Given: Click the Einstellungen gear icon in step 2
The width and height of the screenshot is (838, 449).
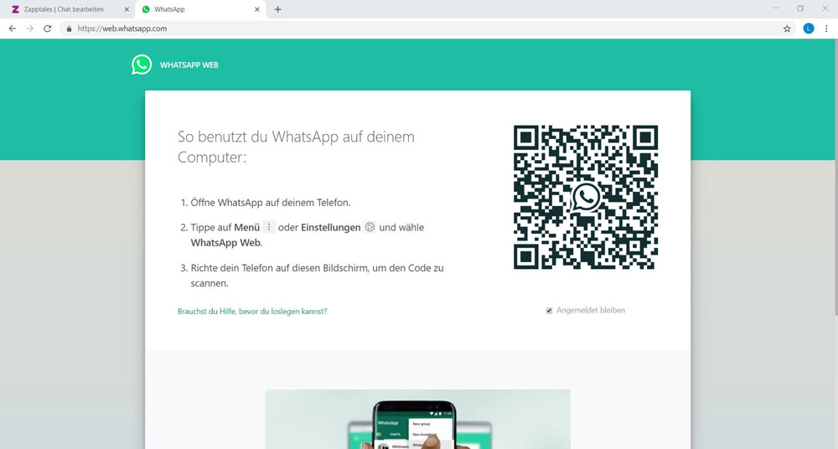Looking at the screenshot, I should tap(370, 227).
